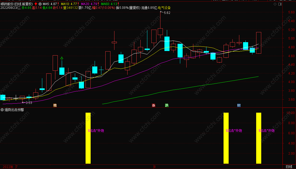Click the month 8 marker on time axis
Image resolution: width=296 pixels, height=169 pixels.
pyautogui.click(x=155, y=167)
